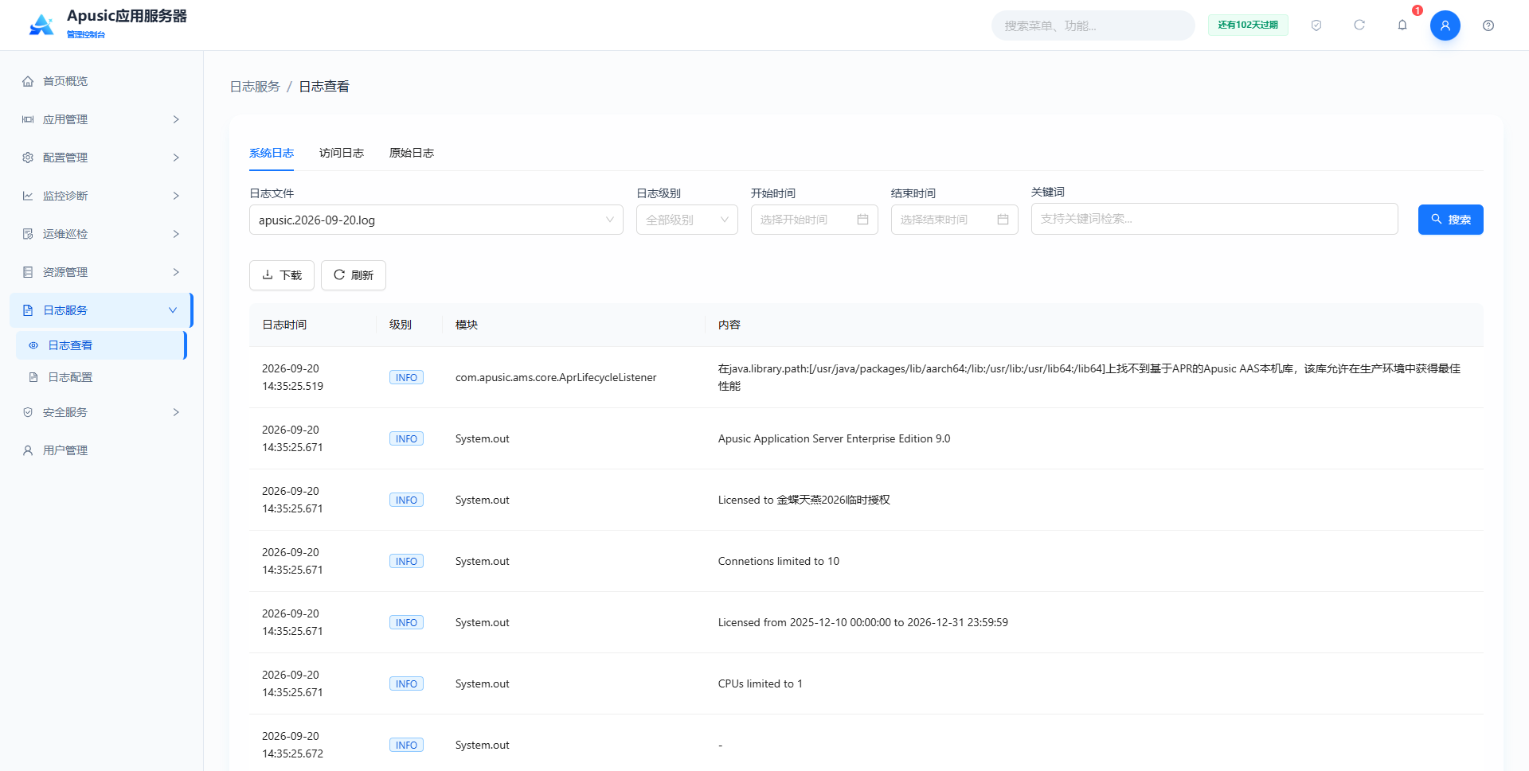Image resolution: width=1529 pixels, height=771 pixels.
Task: Click the shield icon in top bar
Action: click(x=1316, y=25)
